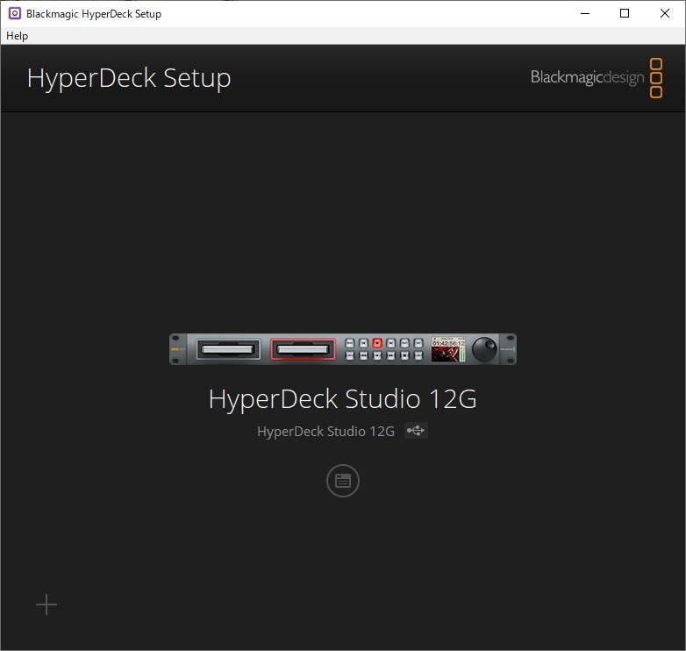Click the orange squares Blackmagic emblem
Image resolution: width=686 pixels, height=651 pixels.
click(655, 78)
